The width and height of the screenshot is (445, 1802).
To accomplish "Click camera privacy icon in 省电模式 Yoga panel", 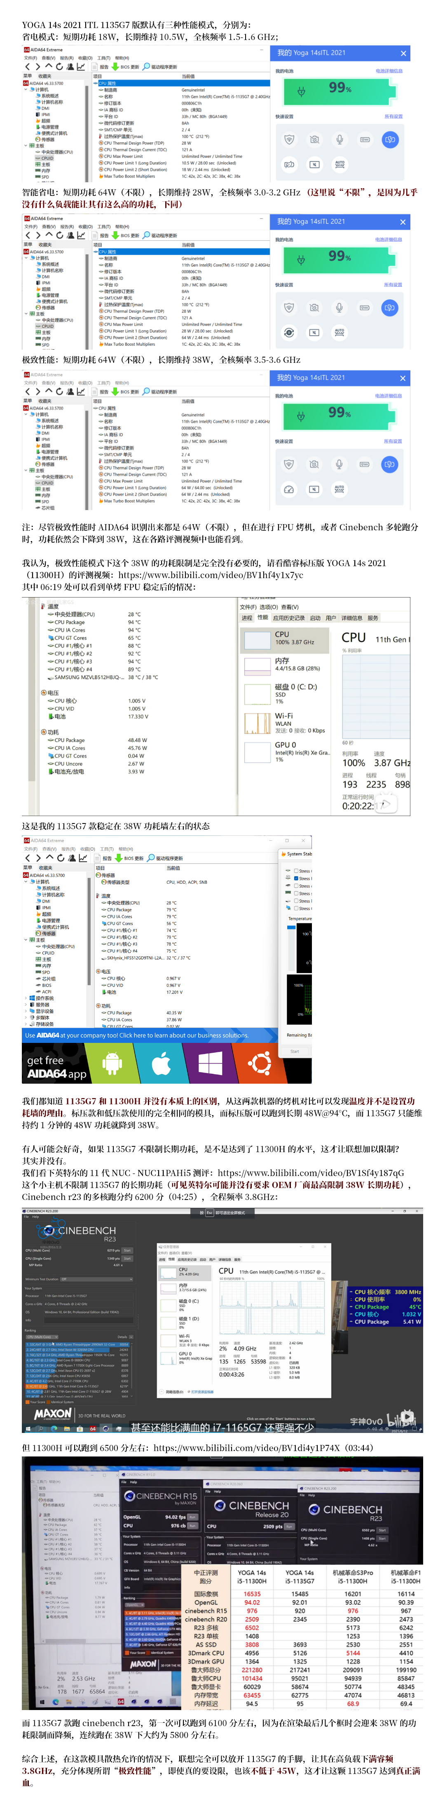I will tap(314, 139).
